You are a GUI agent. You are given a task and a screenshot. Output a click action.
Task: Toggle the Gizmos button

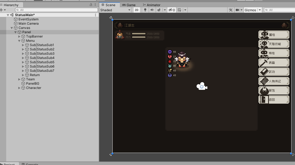tap(250, 10)
